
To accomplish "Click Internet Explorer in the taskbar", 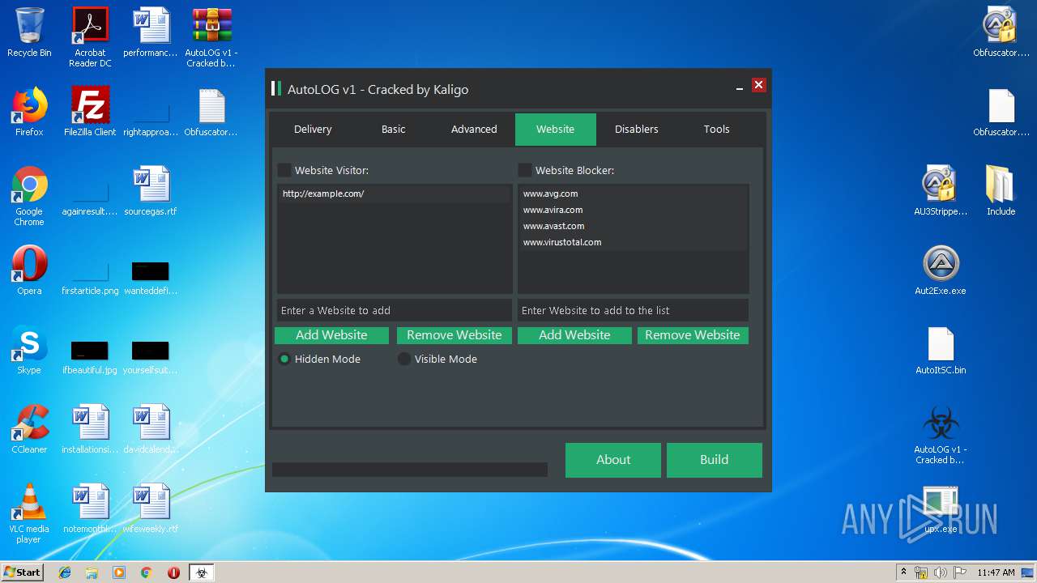I will click(65, 572).
